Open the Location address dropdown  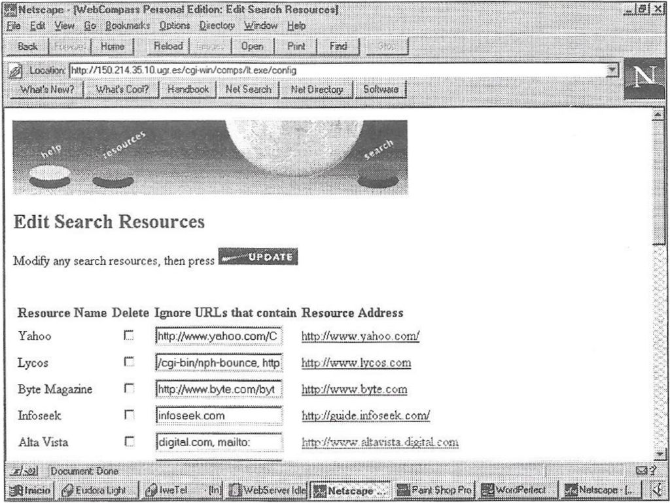tap(612, 69)
